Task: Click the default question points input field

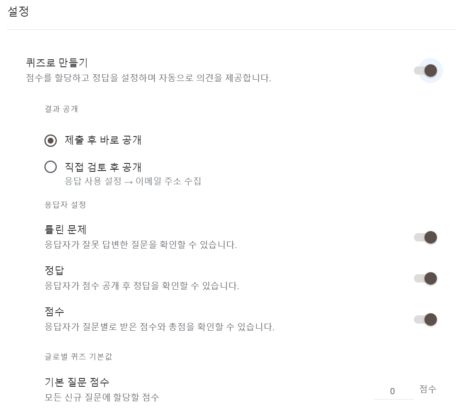Action: [x=393, y=390]
